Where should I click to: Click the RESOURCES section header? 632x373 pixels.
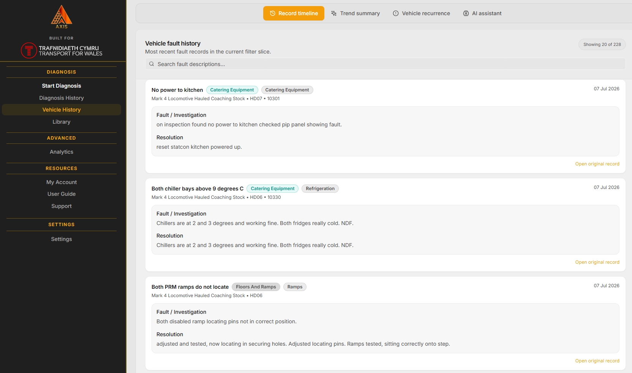click(62, 168)
